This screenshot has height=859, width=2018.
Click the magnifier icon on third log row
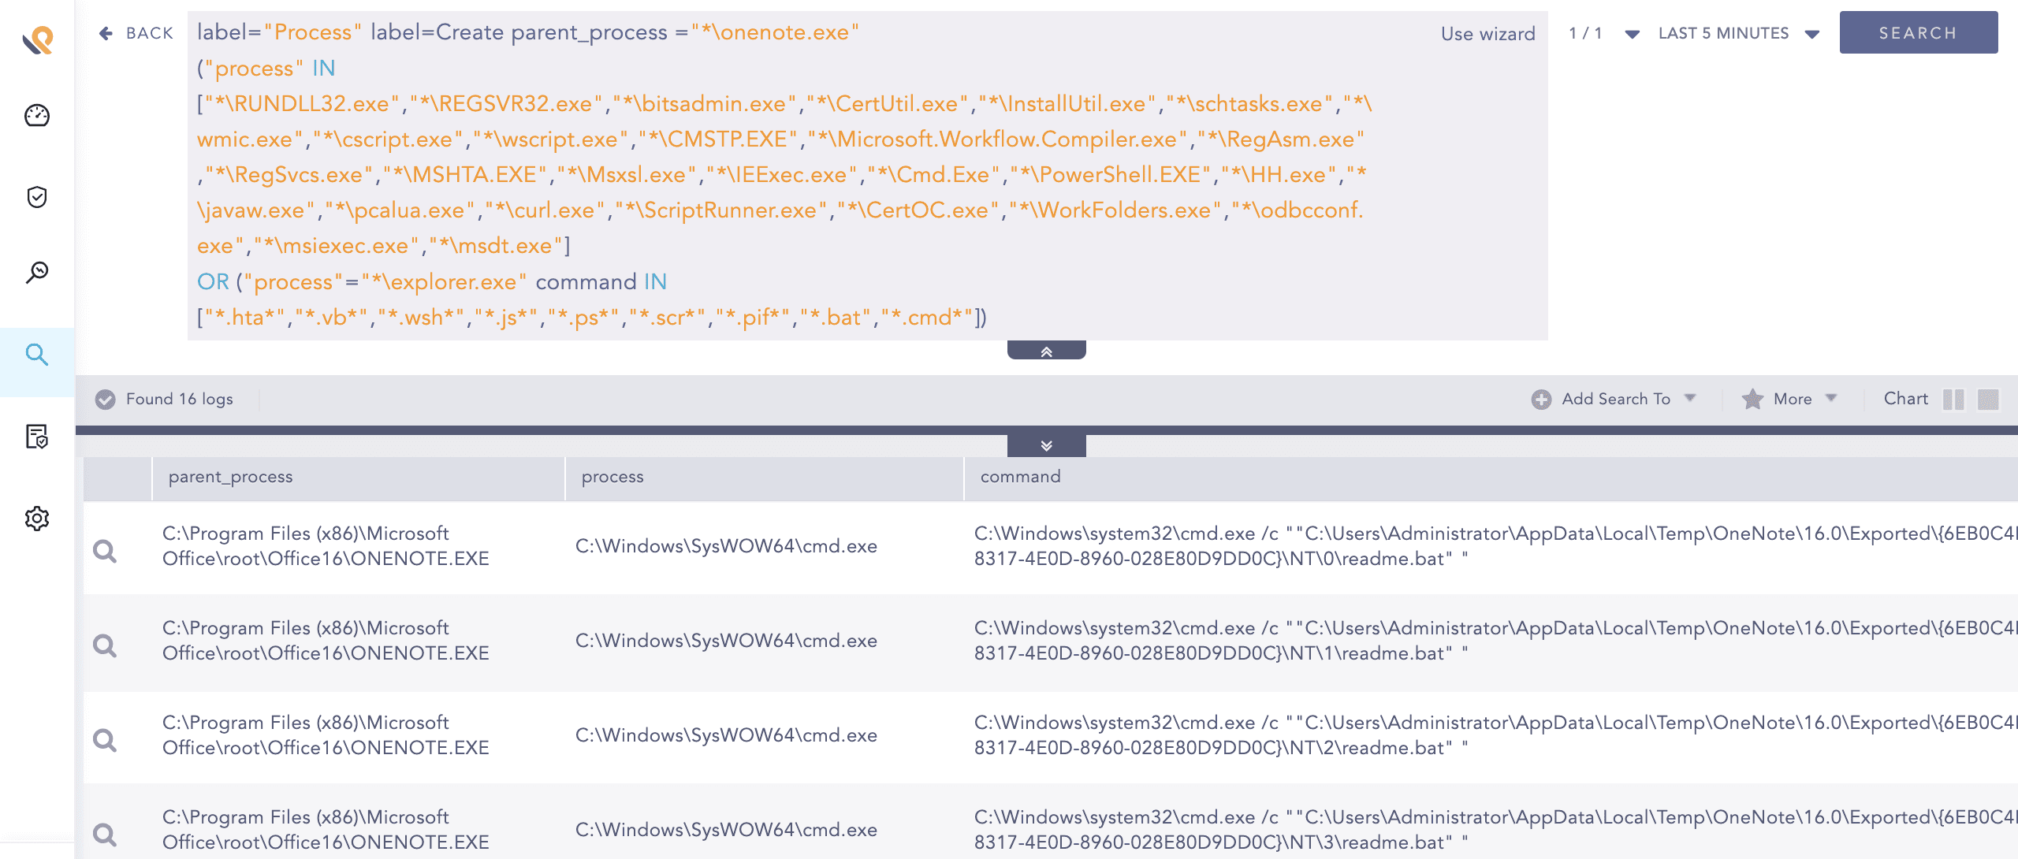coord(105,740)
